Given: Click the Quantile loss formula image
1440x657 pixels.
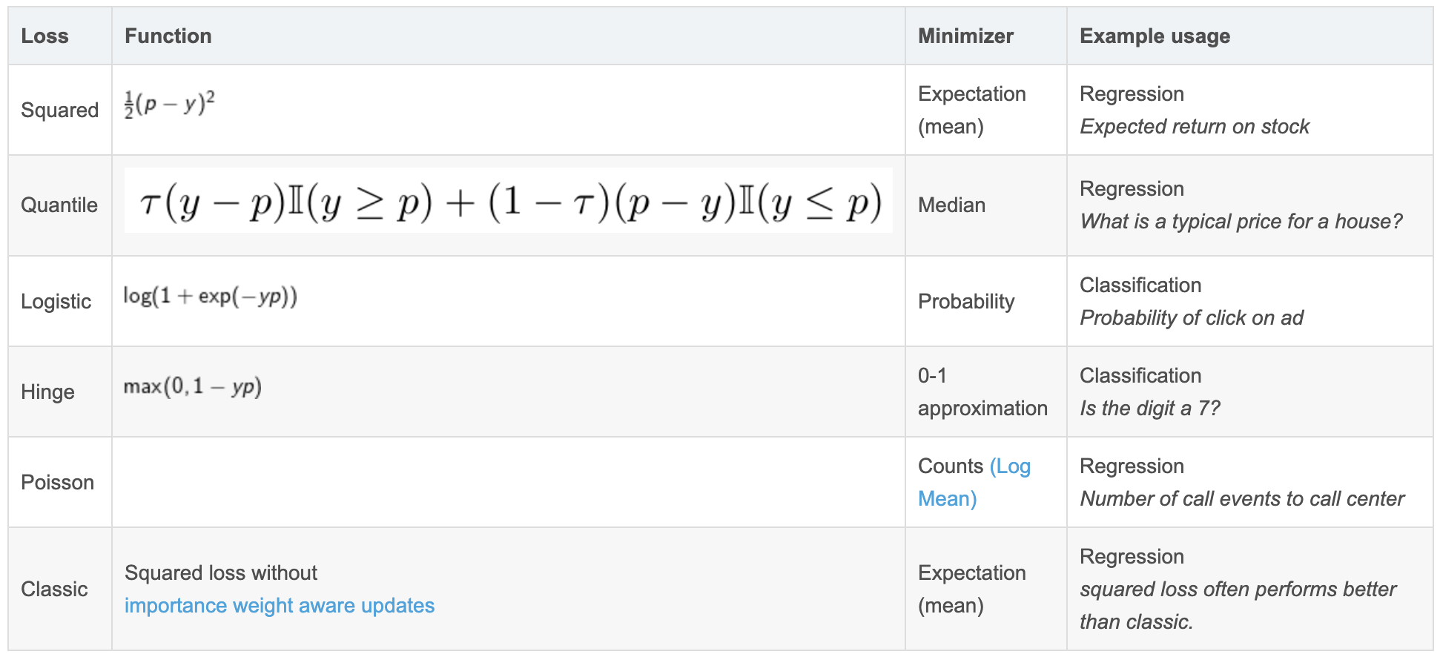Looking at the screenshot, I should pos(509,202).
